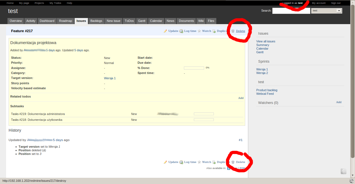Click the Wersja 1 target version link

click(x=110, y=78)
